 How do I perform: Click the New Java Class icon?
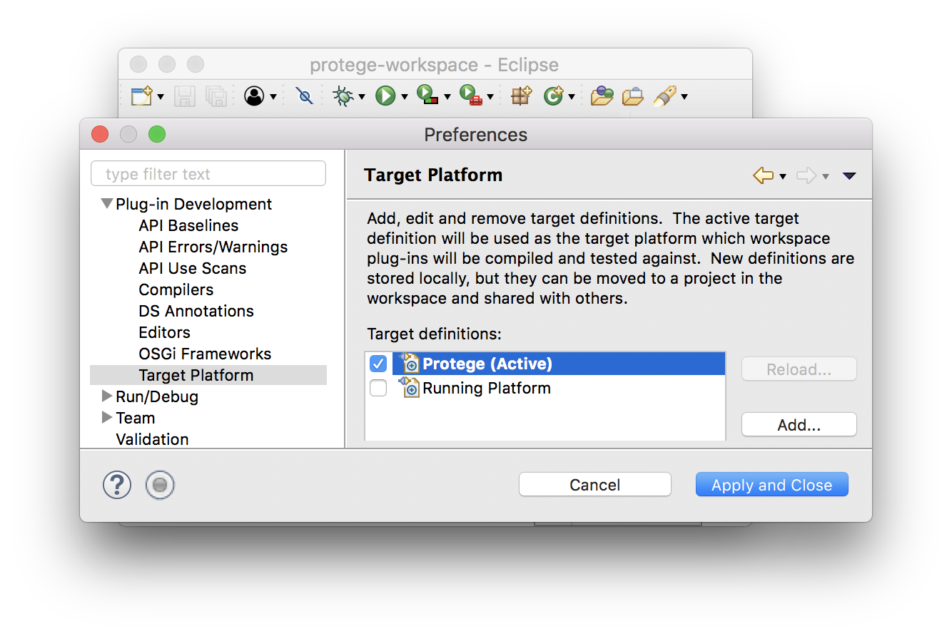point(554,96)
